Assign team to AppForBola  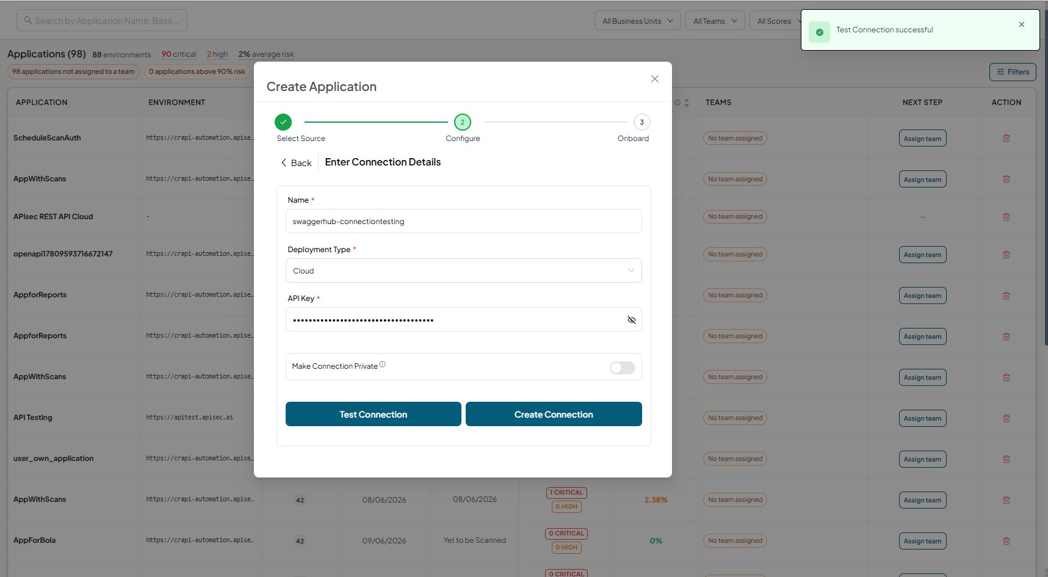point(923,541)
